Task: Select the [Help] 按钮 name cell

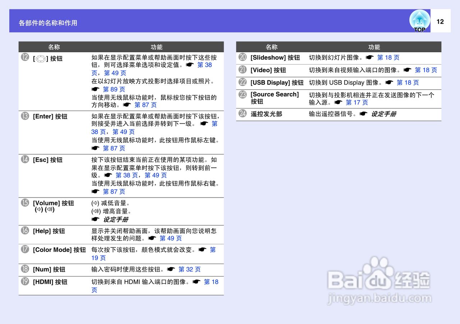Action: pos(49,231)
